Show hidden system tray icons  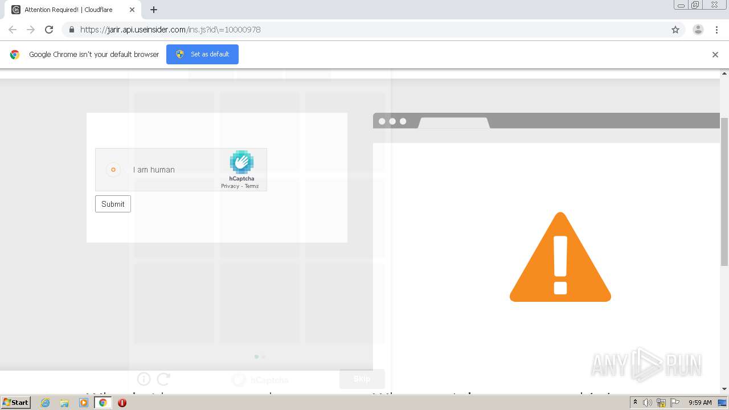[x=635, y=403]
